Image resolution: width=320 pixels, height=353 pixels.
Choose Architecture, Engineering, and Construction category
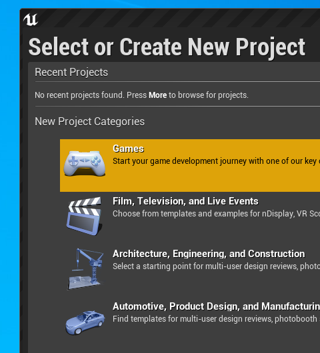209,254
